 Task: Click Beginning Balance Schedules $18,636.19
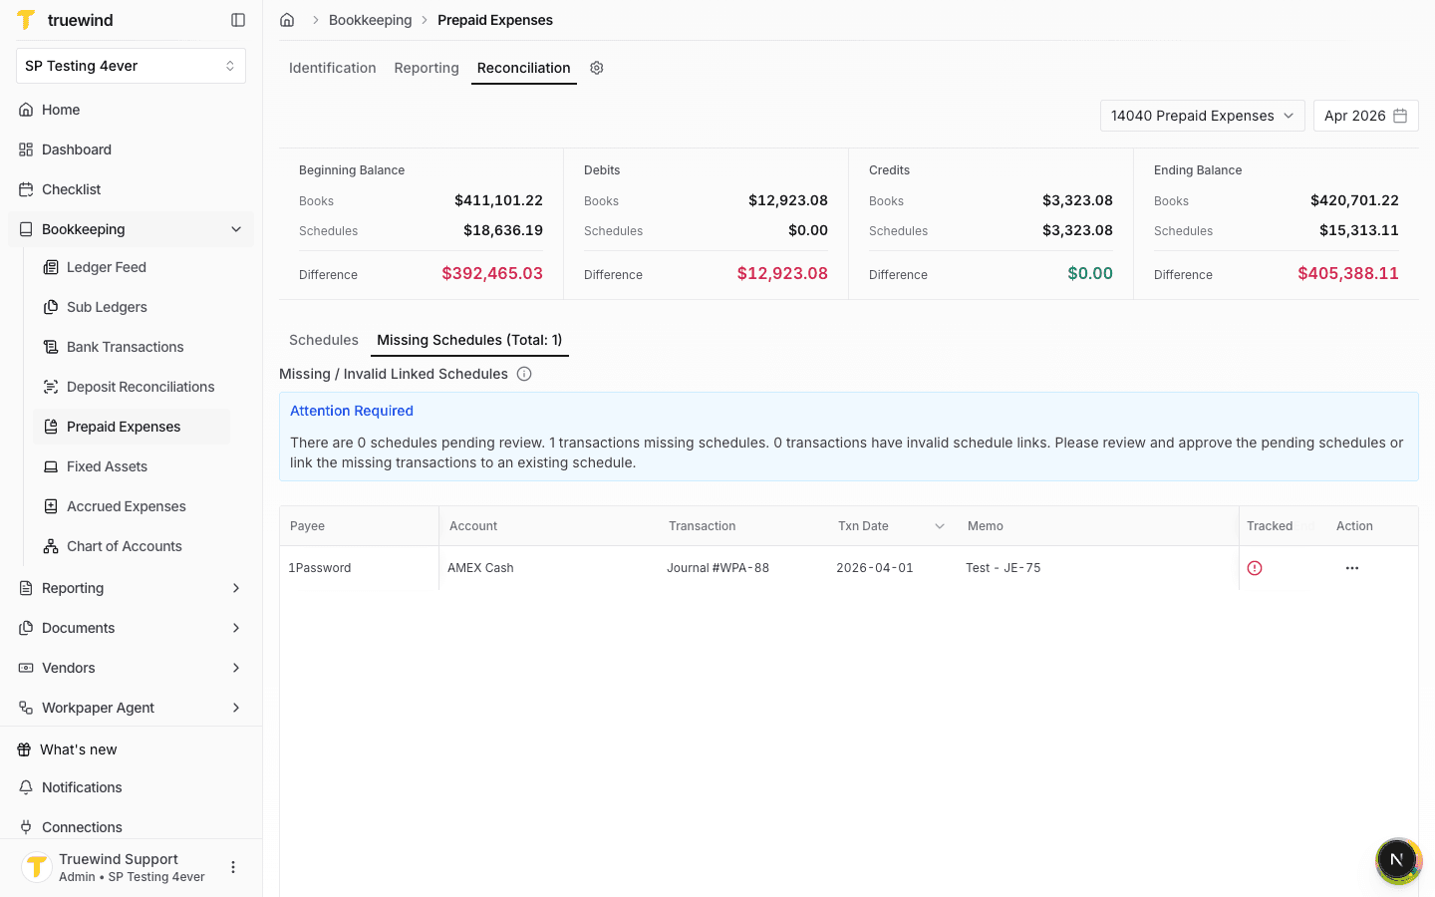coord(503,230)
